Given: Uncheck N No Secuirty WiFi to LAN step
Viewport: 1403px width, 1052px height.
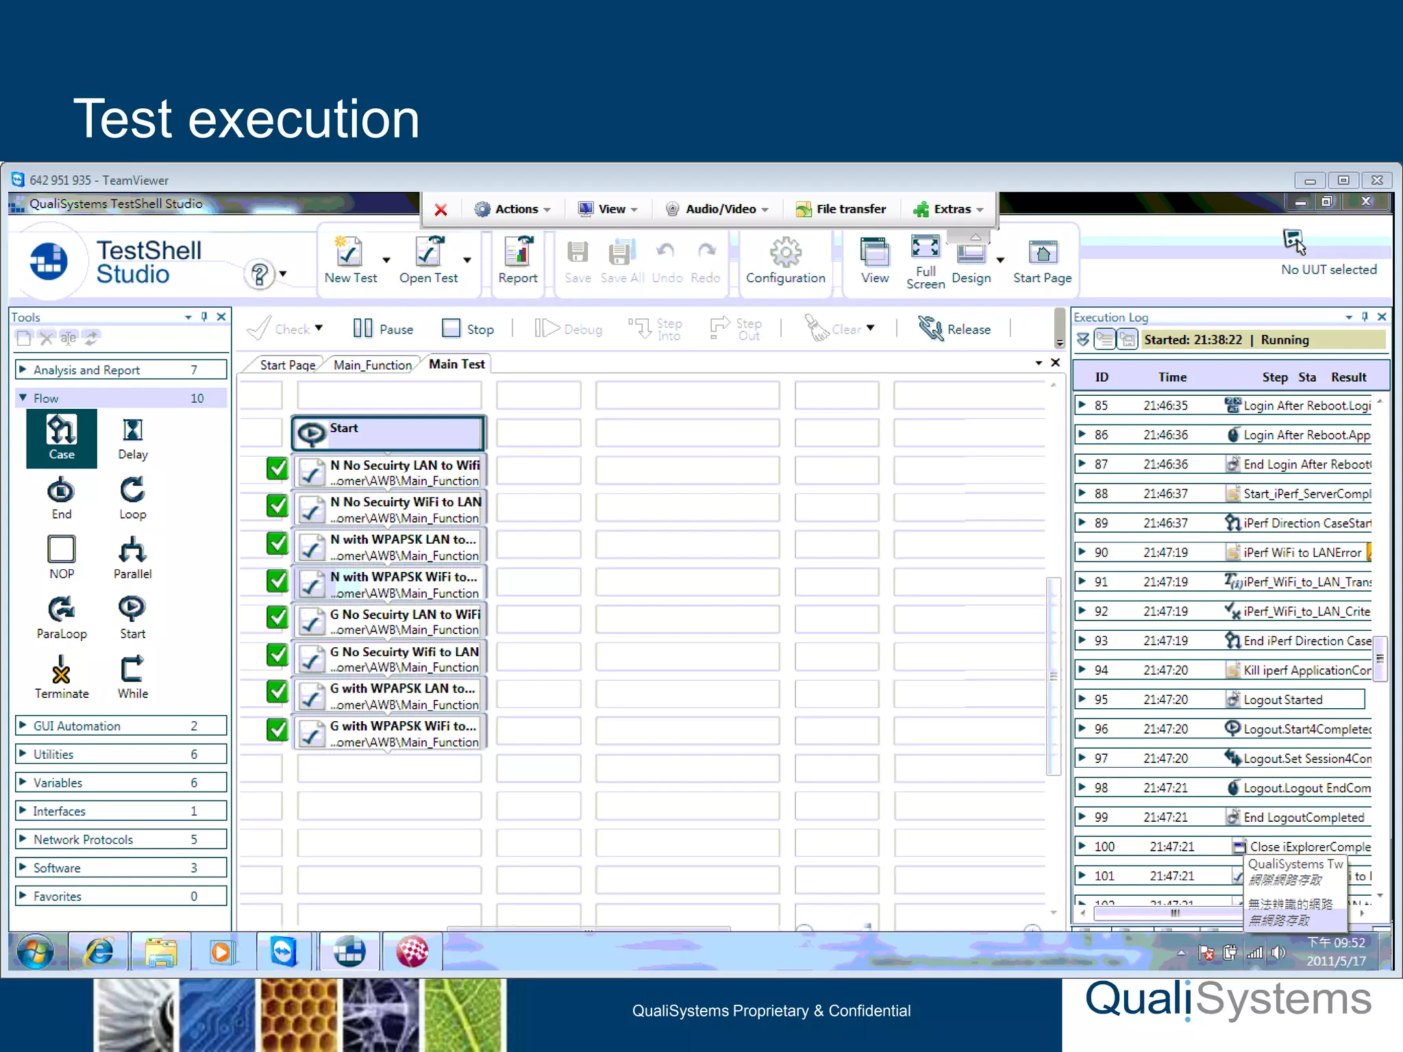Looking at the screenshot, I should (x=277, y=505).
